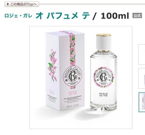The image size is (145, 135).
Task: Click the 100ml size text in heading
Action: click(x=115, y=16)
